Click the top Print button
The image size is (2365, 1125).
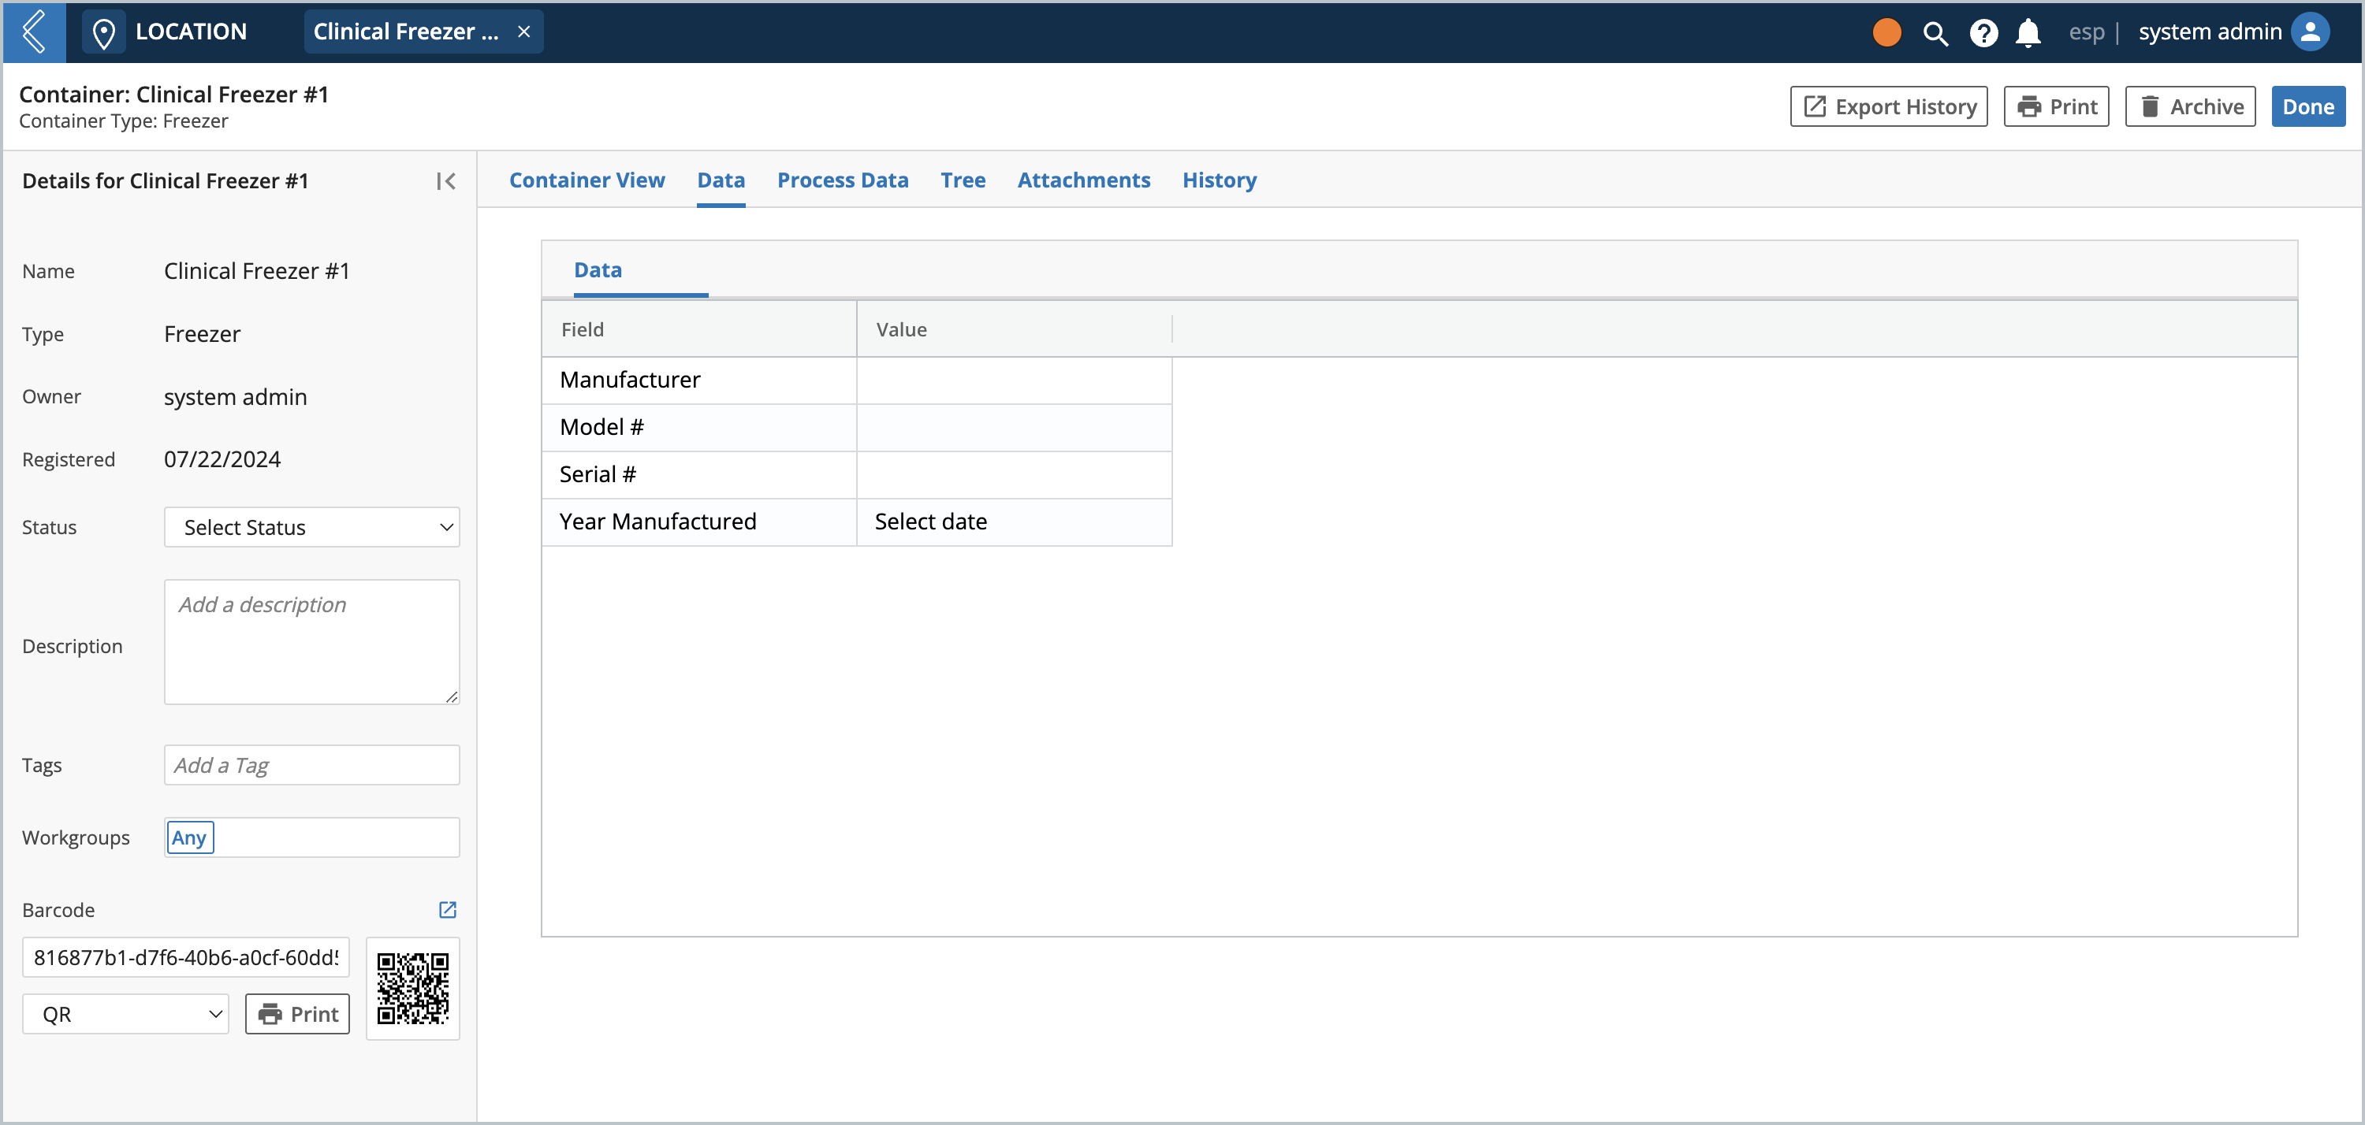tap(2057, 106)
